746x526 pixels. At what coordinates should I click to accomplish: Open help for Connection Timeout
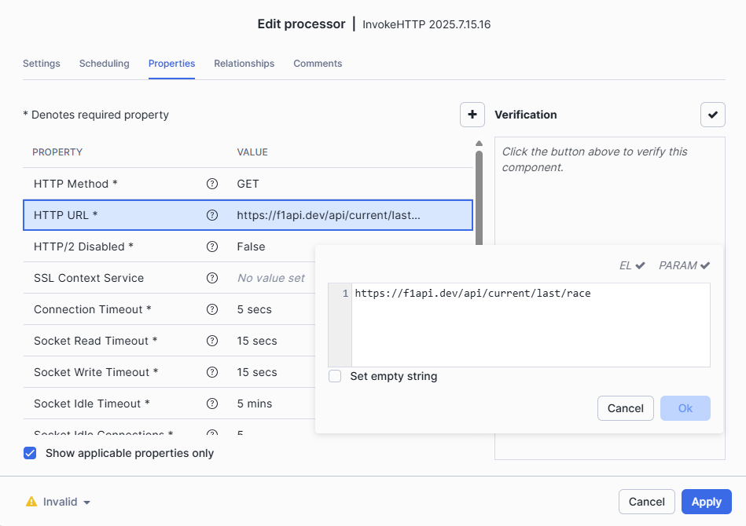pos(211,309)
